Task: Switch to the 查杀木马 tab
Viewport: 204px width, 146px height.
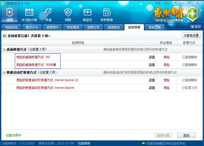Action: coord(32,27)
